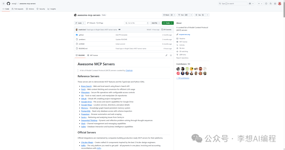
Task: Expand the Add file dropdown
Action: point(155,23)
